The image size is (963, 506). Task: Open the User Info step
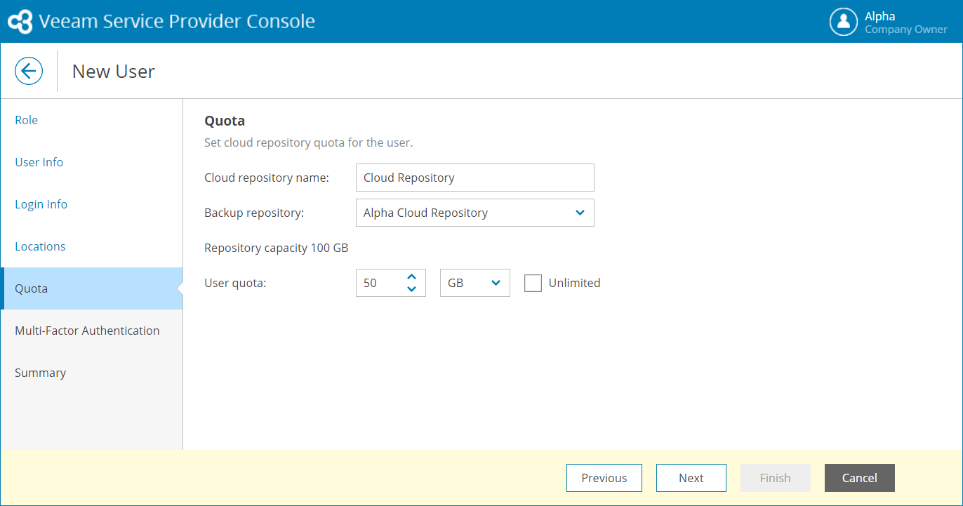(39, 162)
